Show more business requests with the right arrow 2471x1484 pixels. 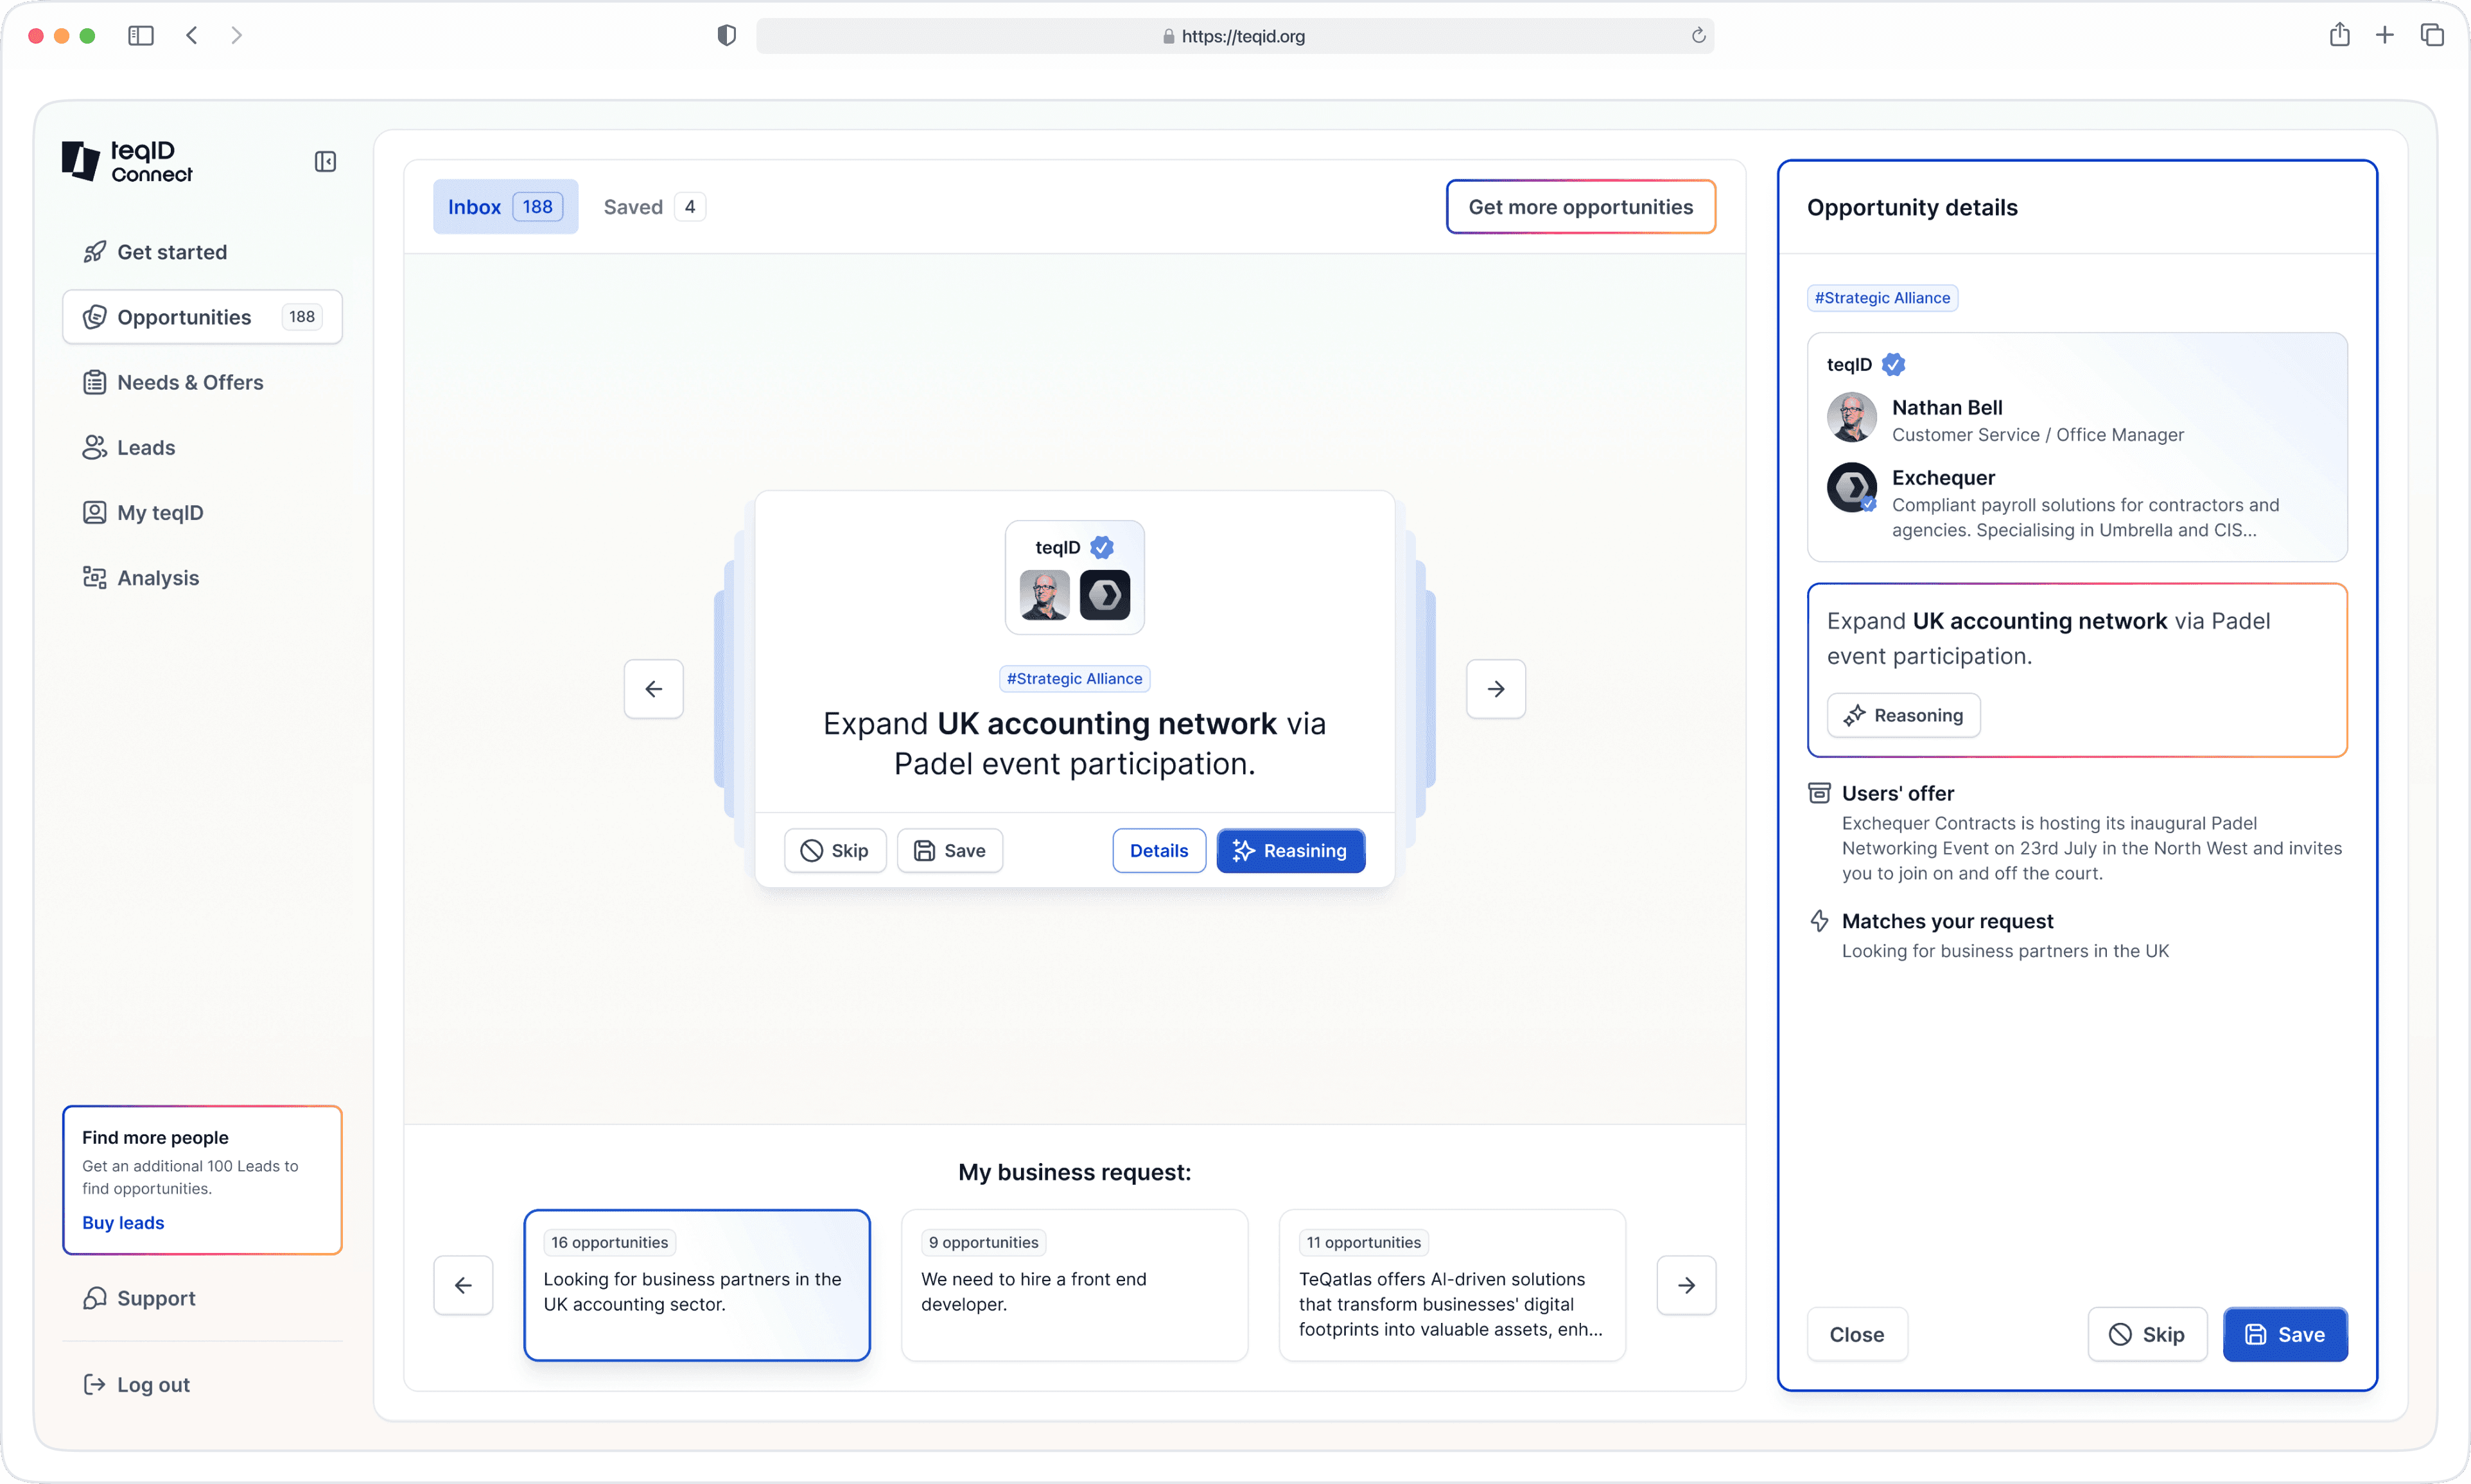[x=1686, y=1284]
